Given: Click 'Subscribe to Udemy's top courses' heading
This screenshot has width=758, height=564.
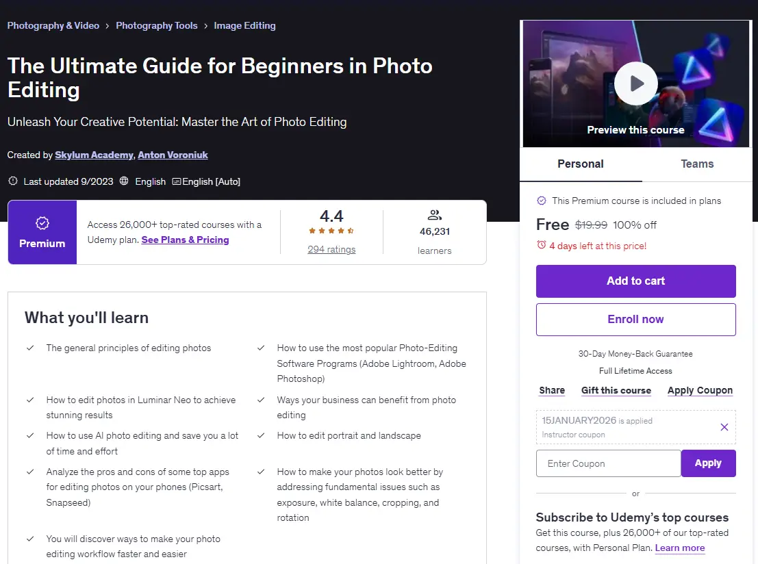Looking at the screenshot, I should (x=632, y=517).
